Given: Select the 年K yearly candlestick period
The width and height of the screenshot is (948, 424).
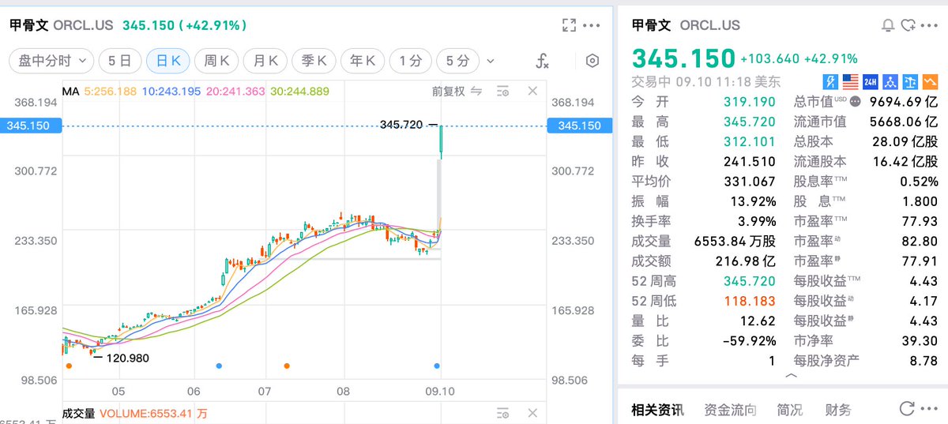Looking at the screenshot, I should 363,61.
